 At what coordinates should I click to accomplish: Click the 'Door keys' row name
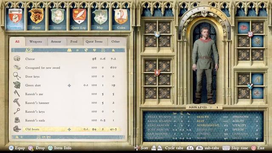coord(32,76)
